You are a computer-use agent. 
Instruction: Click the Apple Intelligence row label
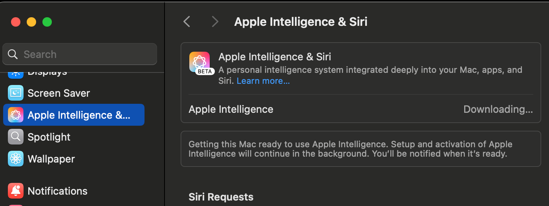point(231,109)
